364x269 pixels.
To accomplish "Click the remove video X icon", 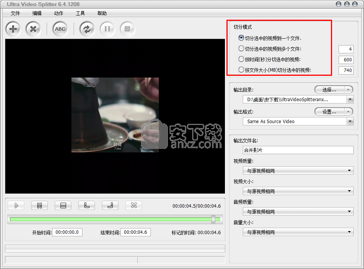I will (33, 29).
